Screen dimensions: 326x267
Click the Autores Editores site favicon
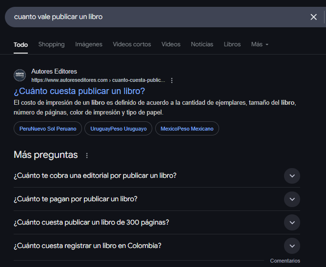20,76
